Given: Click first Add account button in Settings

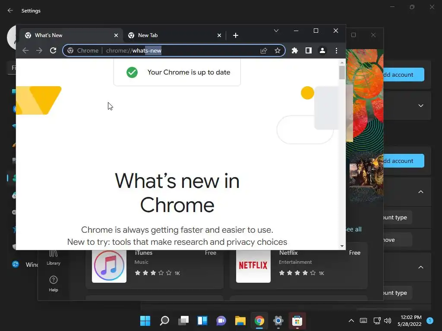Looking at the screenshot, I should (403, 75).
